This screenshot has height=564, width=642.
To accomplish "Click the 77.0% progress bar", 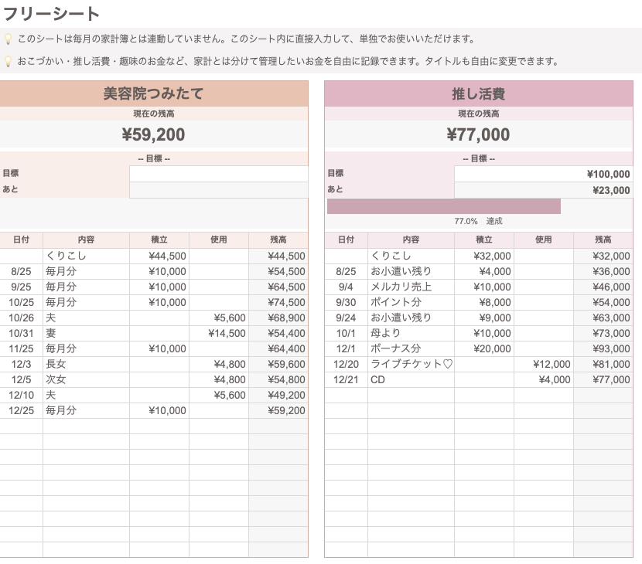I will coord(444,206).
